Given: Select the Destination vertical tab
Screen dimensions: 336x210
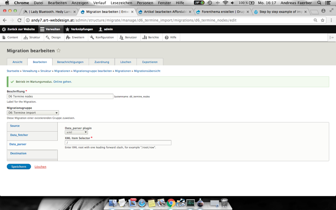Looking at the screenshot, I should [18, 153].
